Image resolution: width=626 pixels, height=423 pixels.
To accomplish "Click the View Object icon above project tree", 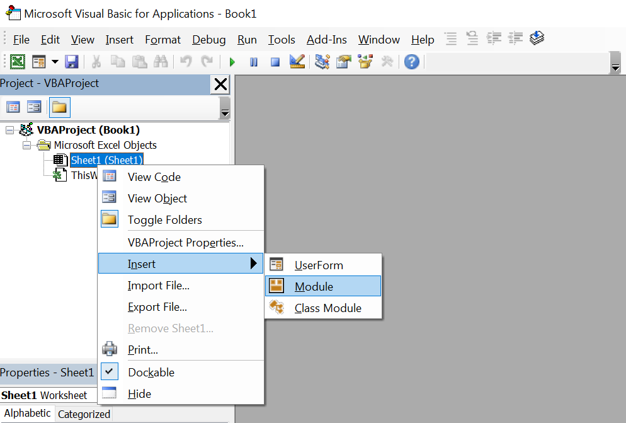I will coord(34,107).
